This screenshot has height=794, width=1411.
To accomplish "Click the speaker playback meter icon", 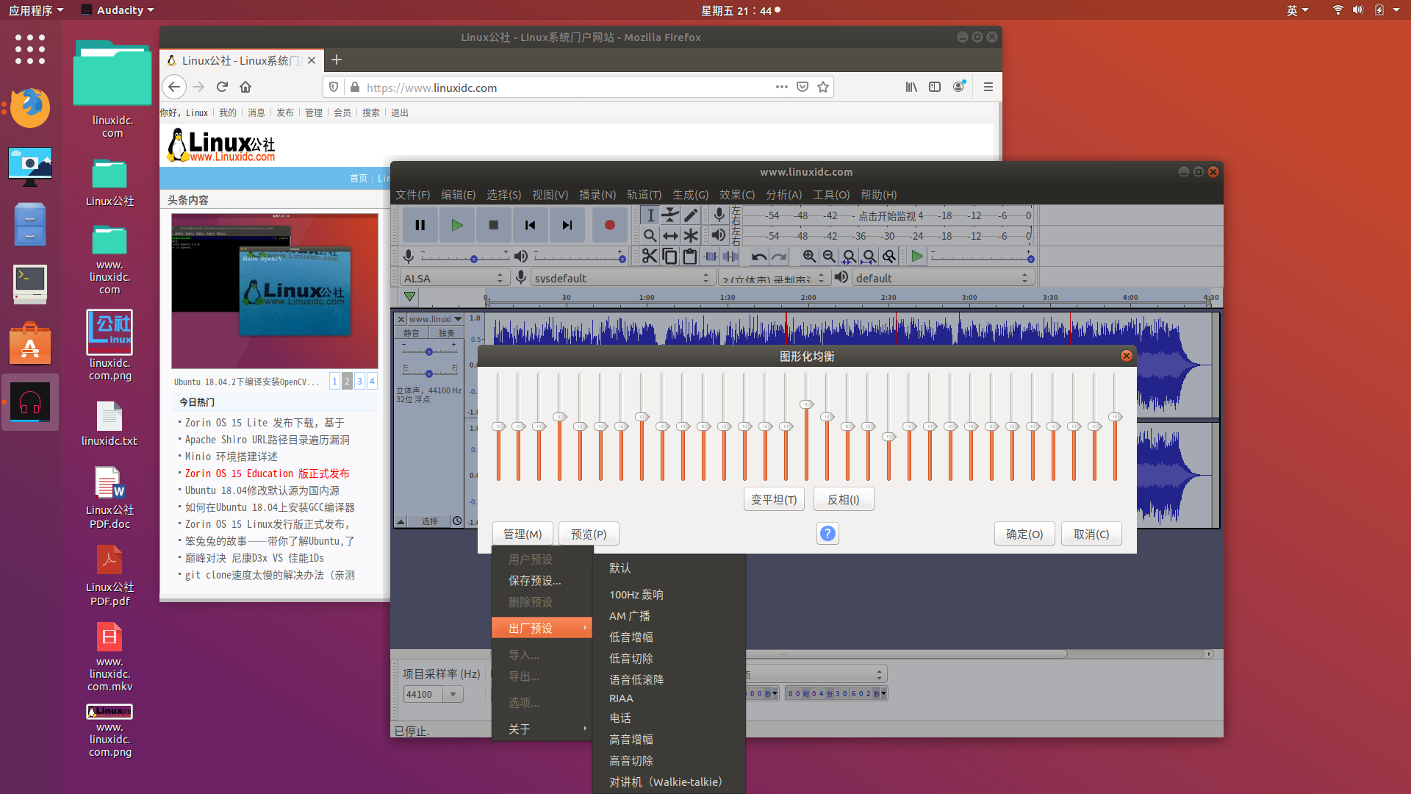I will (x=719, y=235).
